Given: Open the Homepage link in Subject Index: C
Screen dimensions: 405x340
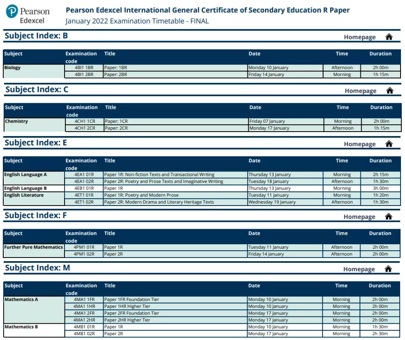Looking at the screenshot, I should pos(360,91).
